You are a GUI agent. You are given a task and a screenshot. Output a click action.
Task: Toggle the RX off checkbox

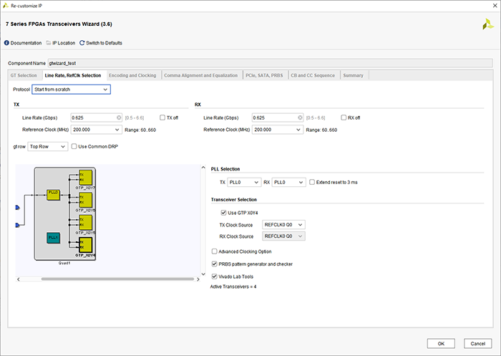click(344, 117)
